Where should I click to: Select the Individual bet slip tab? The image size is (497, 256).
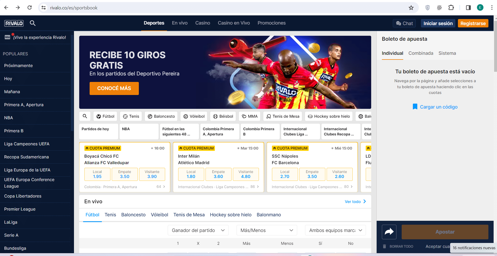(x=392, y=53)
